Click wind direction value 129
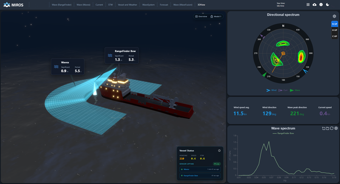The height and width of the screenshot is (184, 340). (267, 113)
